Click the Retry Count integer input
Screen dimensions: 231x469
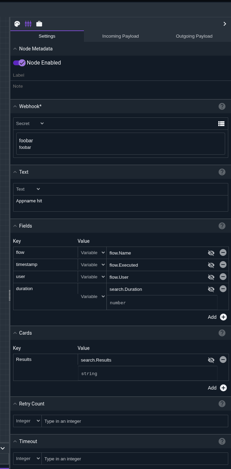[134, 421]
